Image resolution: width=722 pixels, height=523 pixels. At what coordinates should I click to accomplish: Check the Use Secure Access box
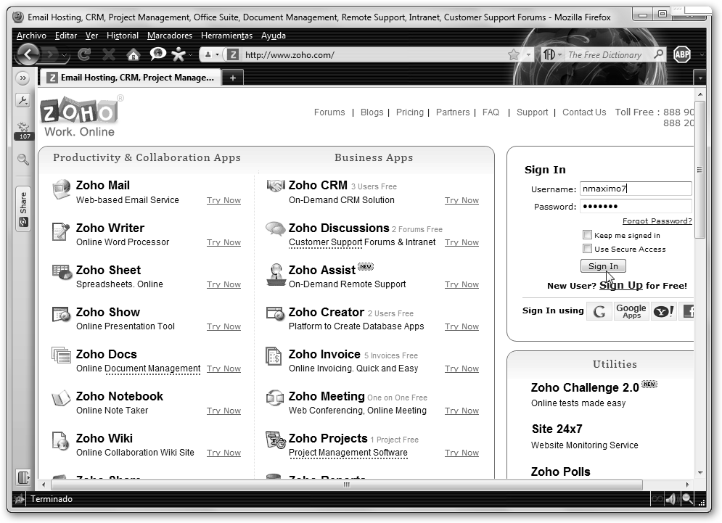(x=587, y=249)
